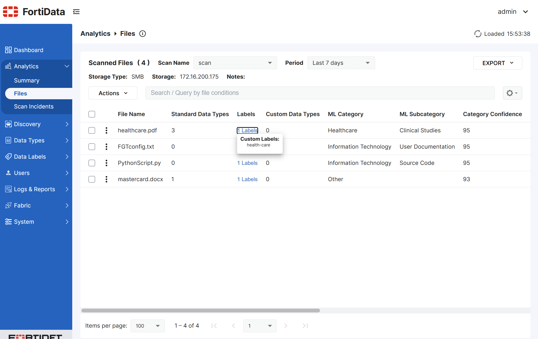Image resolution: width=538 pixels, height=339 pixels.
Task: Go to last page pagination icon
Action: pyautogui.click(x=305, y=326)
